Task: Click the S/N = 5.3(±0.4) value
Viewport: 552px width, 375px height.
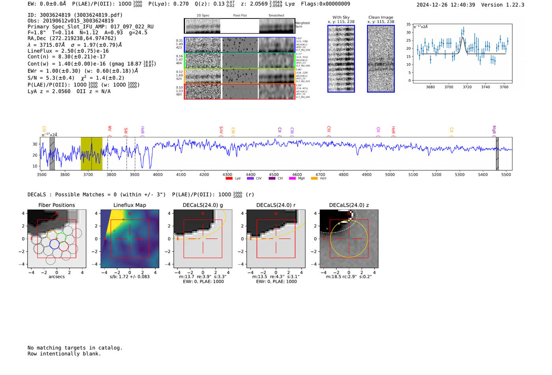Action: 51,78
